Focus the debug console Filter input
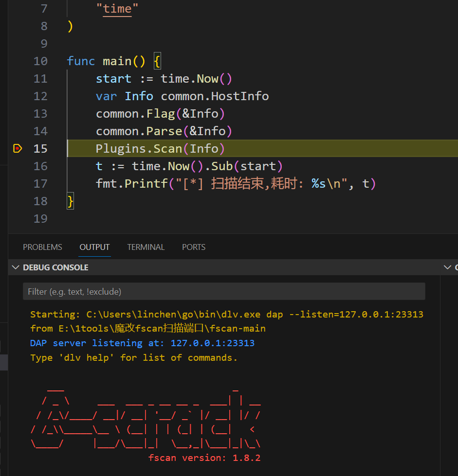 pyautogui.click(x=224, y=292)
